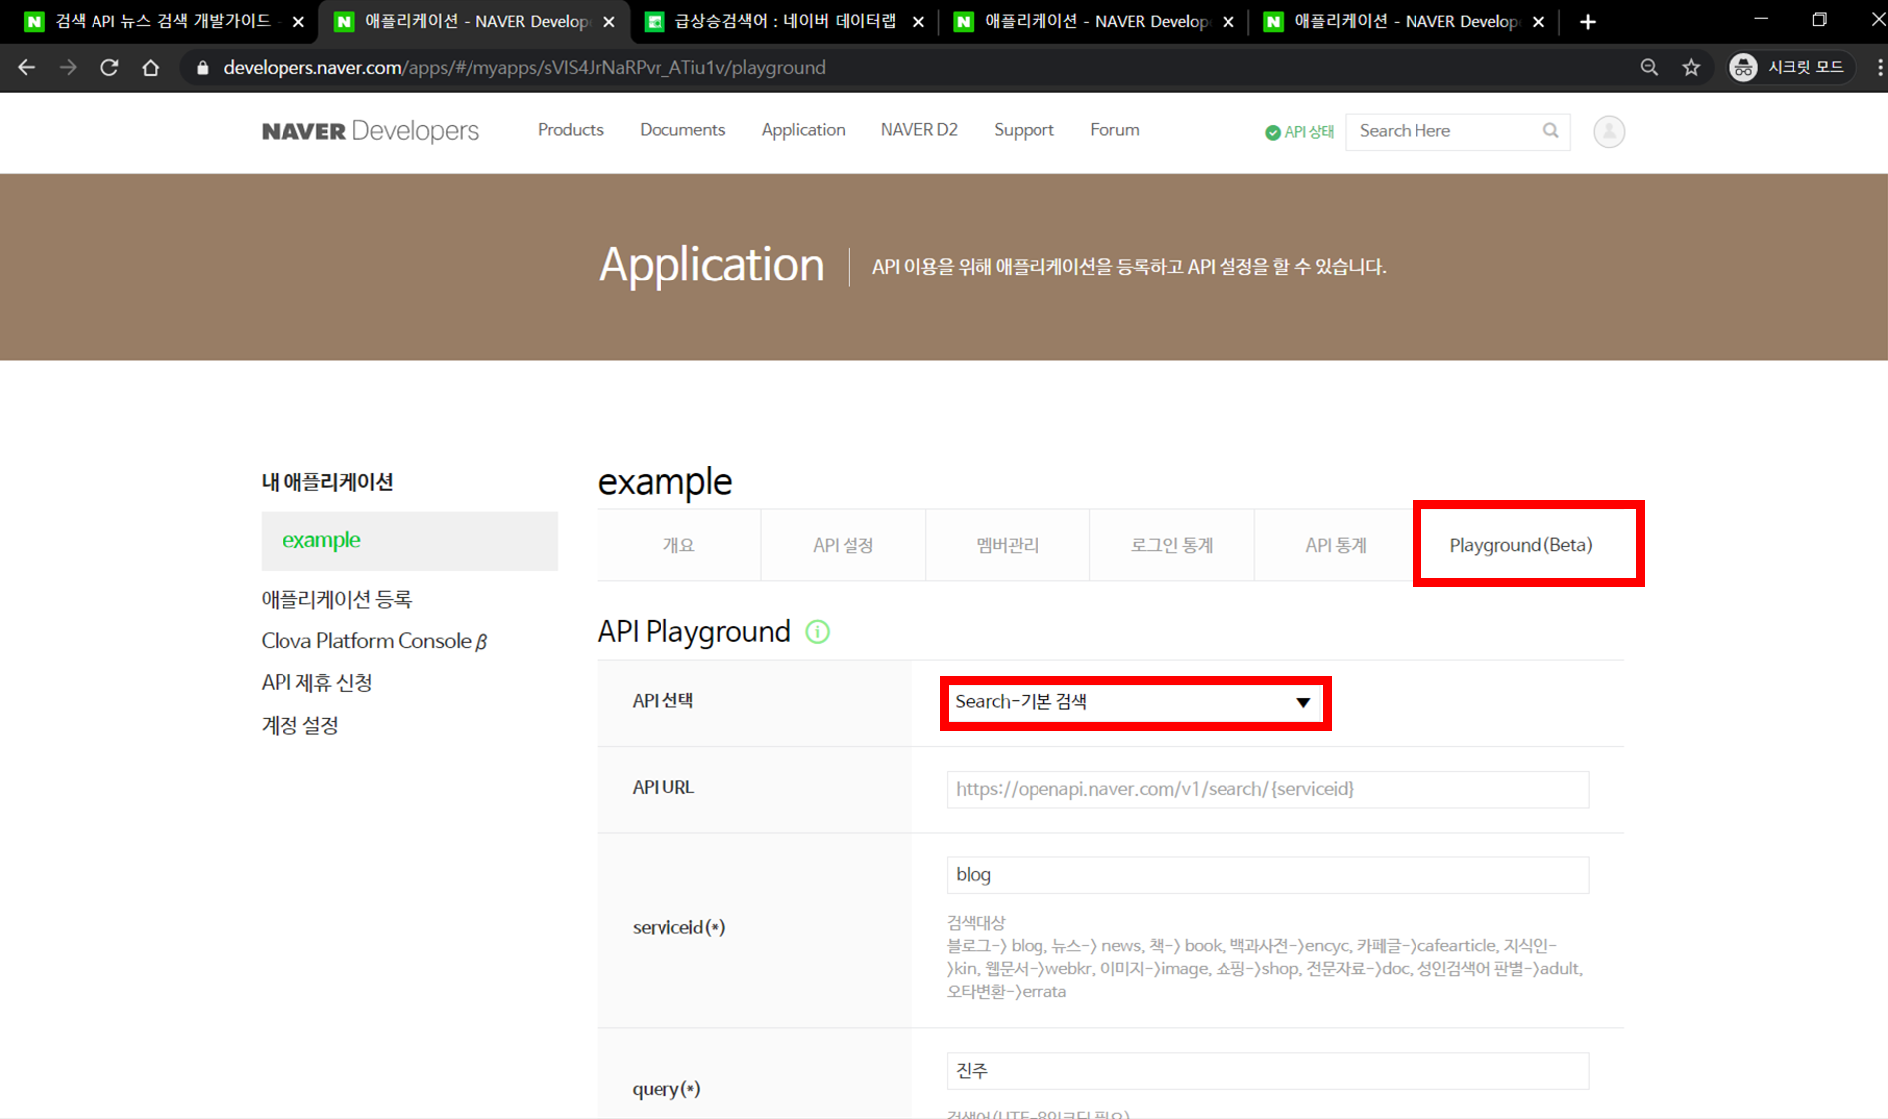Open the browser zoom magnifier icon
The width and height of the screenshot is (1888, 1119).
point(1649,67)
